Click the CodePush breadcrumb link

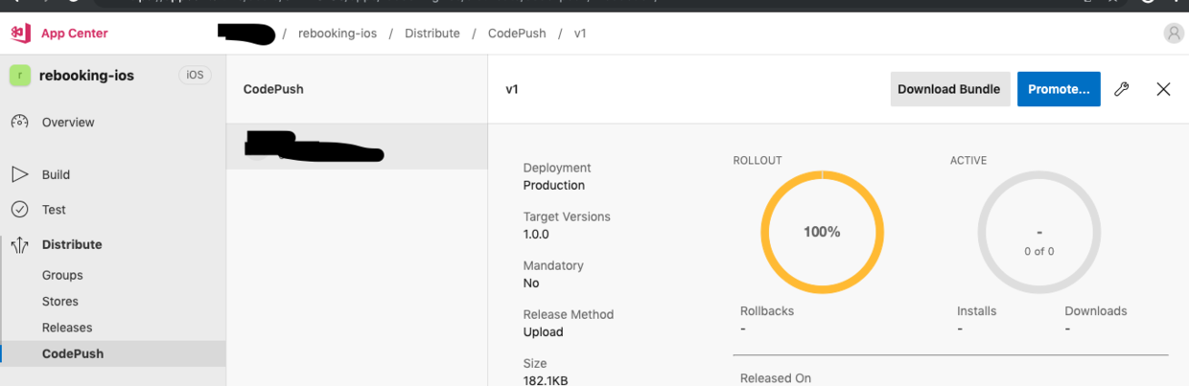[x=517, y=34]
